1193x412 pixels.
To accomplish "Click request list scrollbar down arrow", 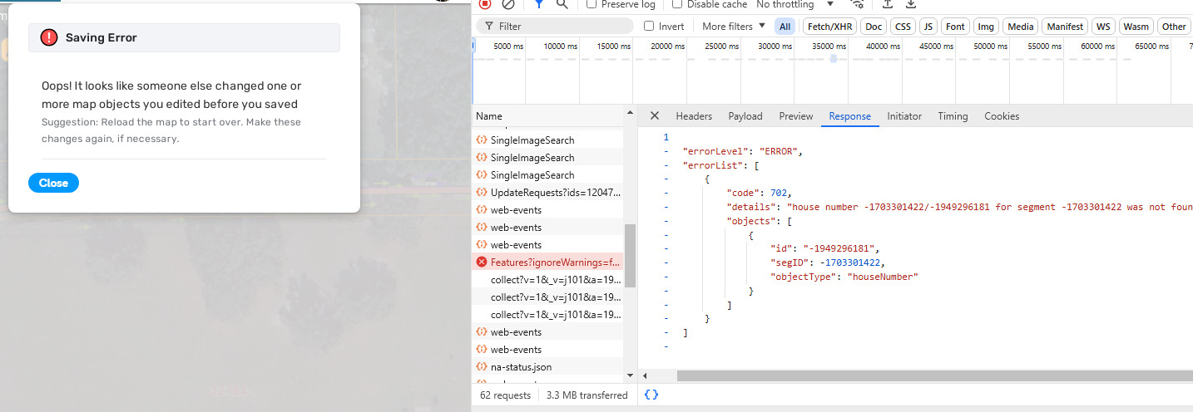I will click(630, 377).
